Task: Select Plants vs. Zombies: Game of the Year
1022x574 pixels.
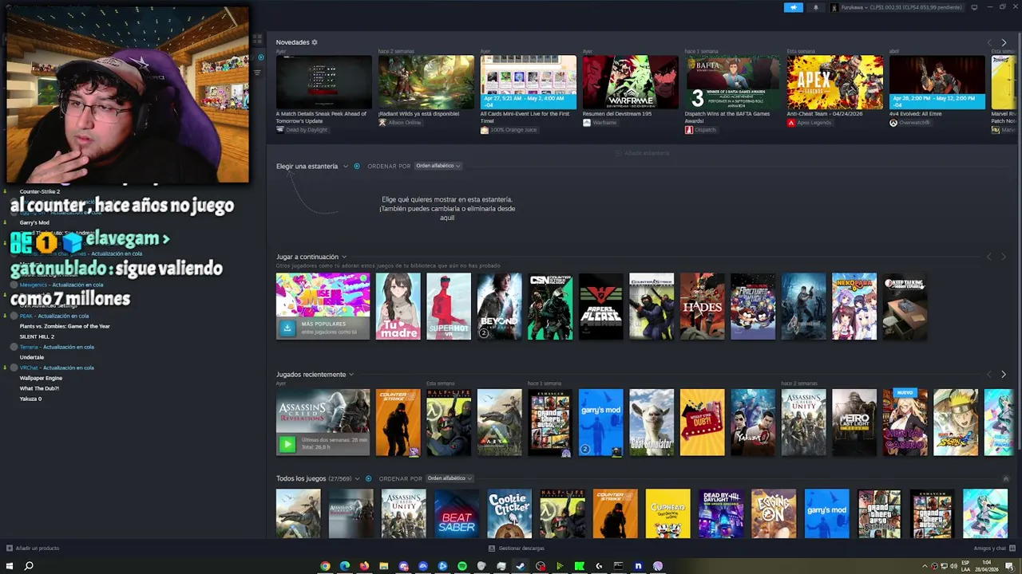Action: 65,326
